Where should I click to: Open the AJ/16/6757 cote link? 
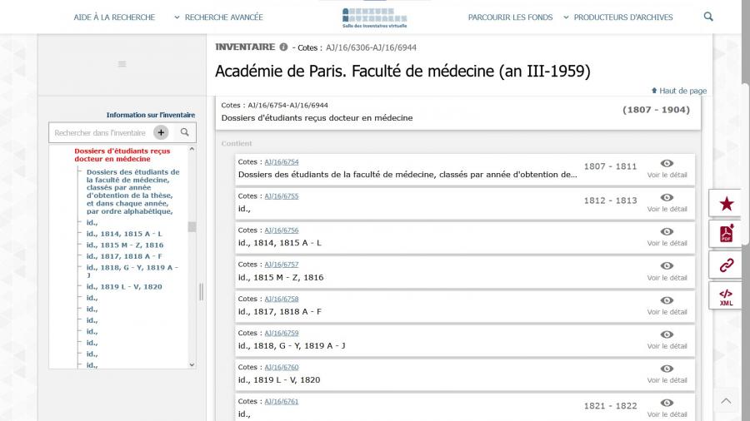[x=282, y=264]
